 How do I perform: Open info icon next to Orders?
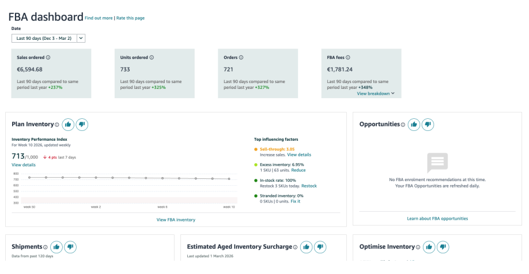pyautogui.click(x=241, y=58)
